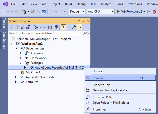
Task: Start WinFormsApp2 with the green play button
Action: 118,12
